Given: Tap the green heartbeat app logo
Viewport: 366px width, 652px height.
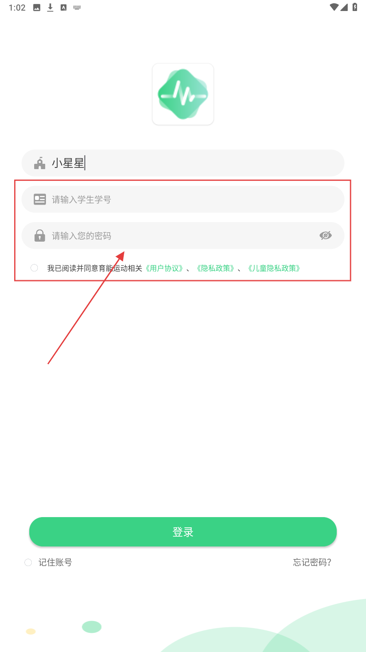Looking at the screenshot, I should point(183,94).
